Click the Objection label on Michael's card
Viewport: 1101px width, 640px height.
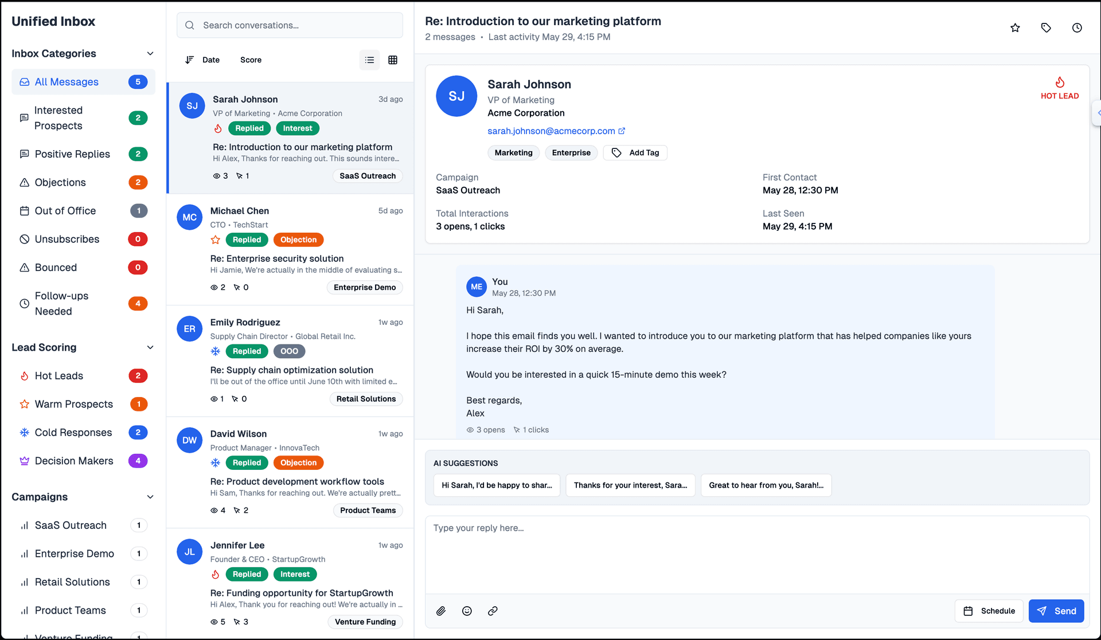298,239
